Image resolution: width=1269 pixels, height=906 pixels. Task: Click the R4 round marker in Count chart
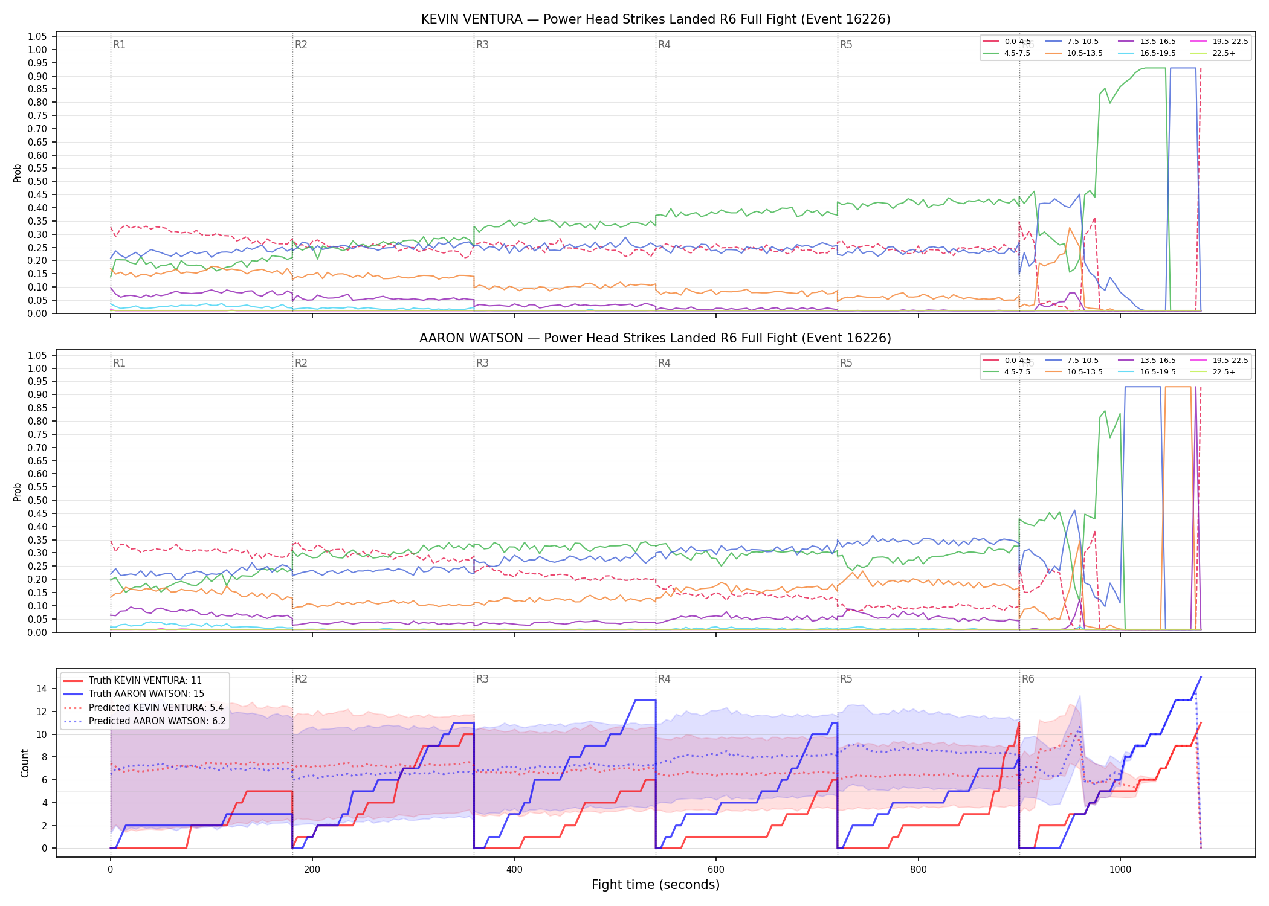664,679
